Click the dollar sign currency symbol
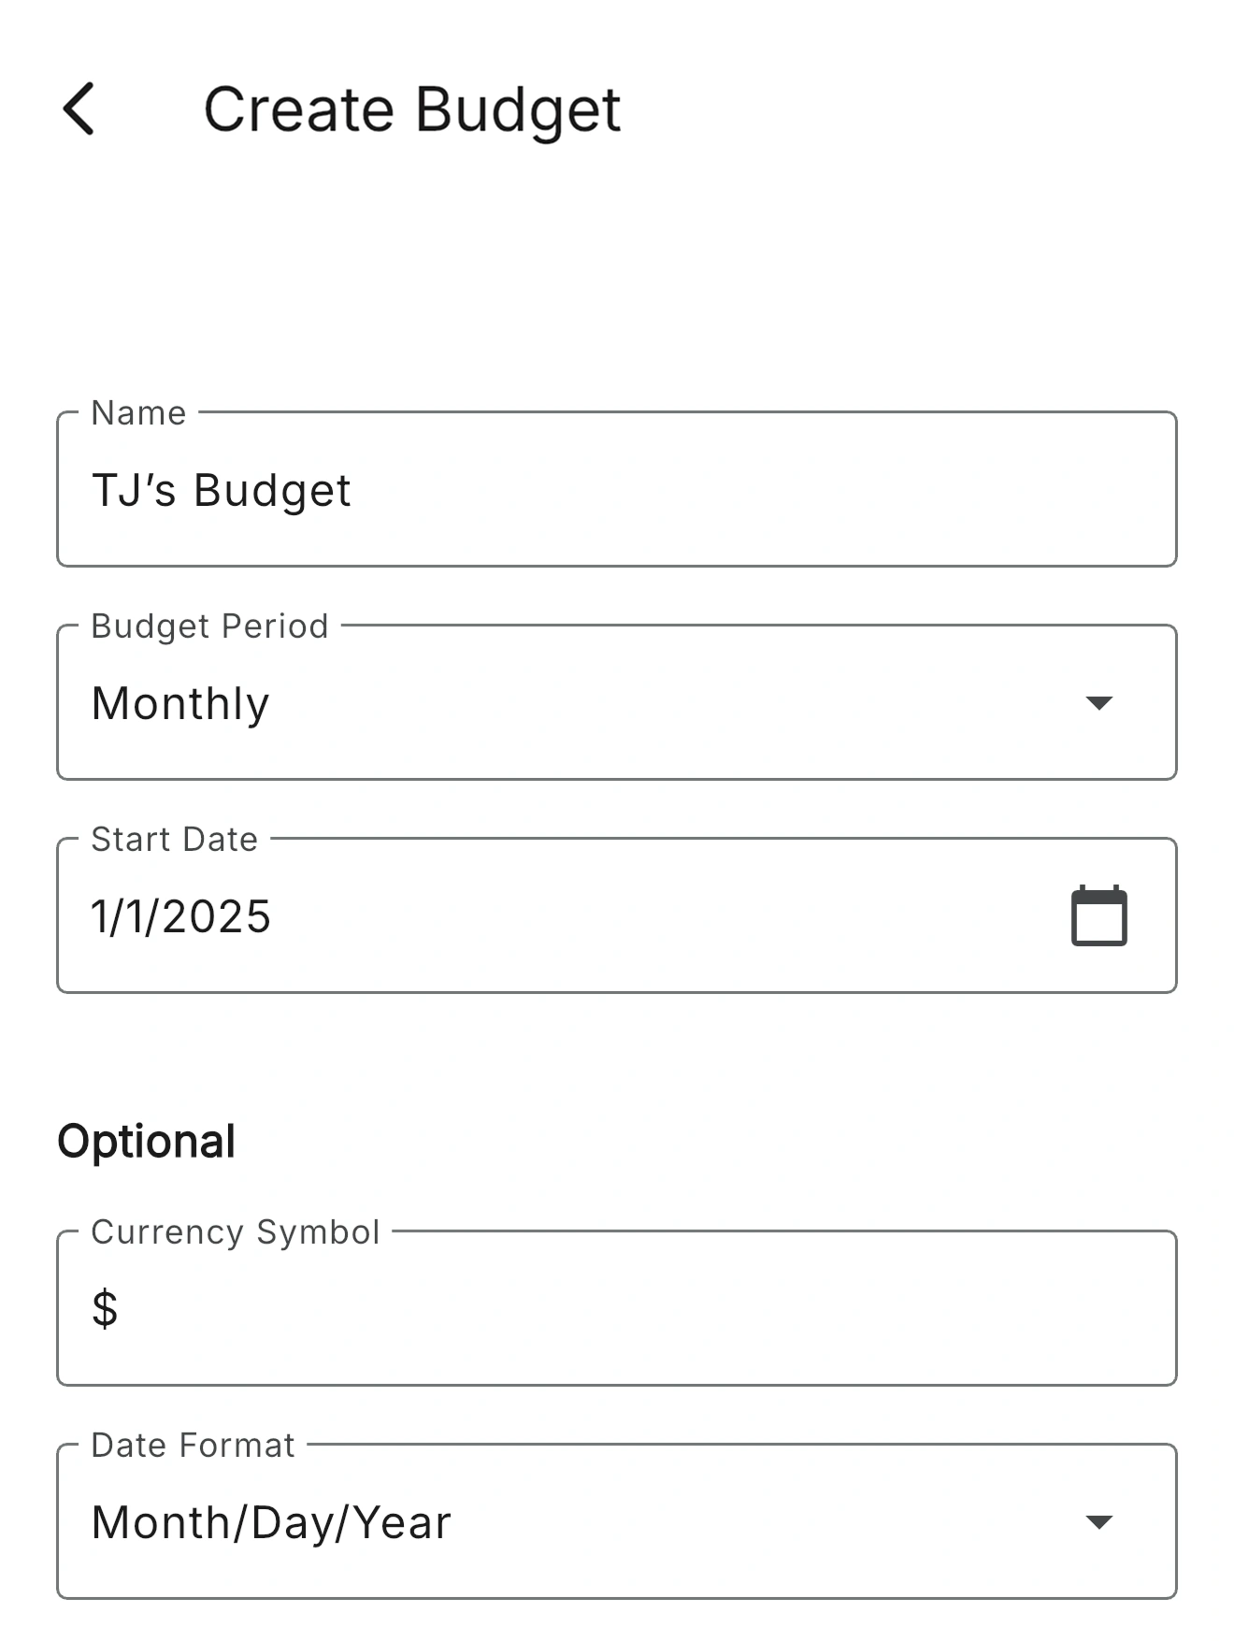 [105, 1309]
